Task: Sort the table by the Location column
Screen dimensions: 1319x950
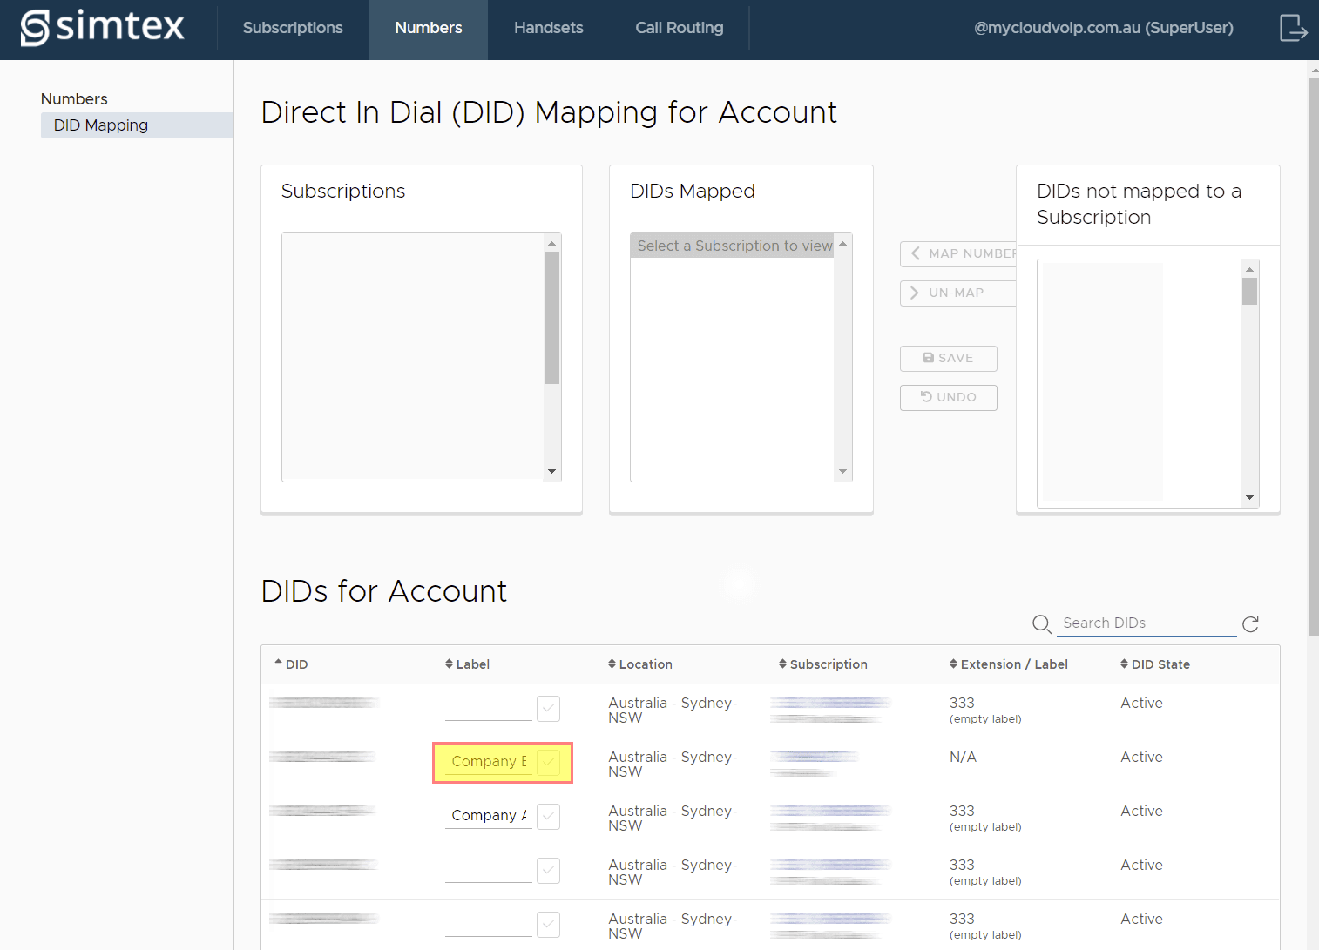Action: 640,664
